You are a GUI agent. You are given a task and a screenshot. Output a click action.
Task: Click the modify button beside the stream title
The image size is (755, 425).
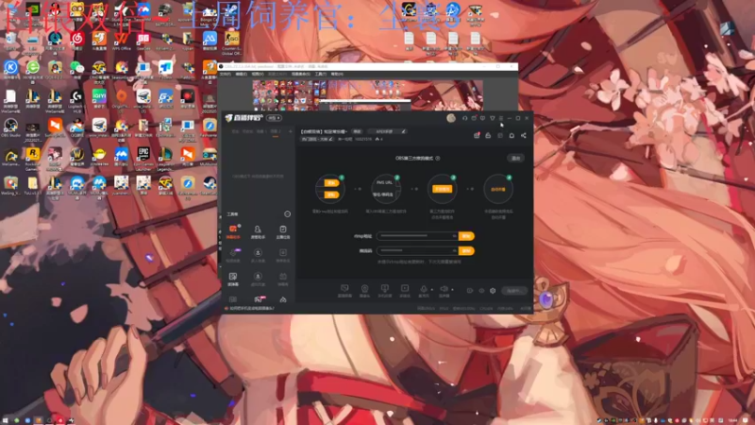[x=357, y=131]
